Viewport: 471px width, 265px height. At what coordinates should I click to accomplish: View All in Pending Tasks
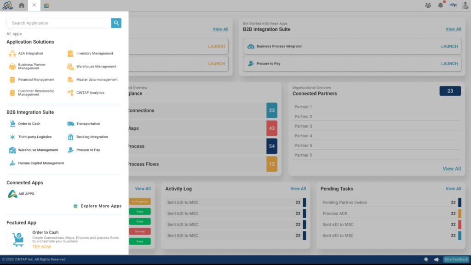(x=453, y=189)
